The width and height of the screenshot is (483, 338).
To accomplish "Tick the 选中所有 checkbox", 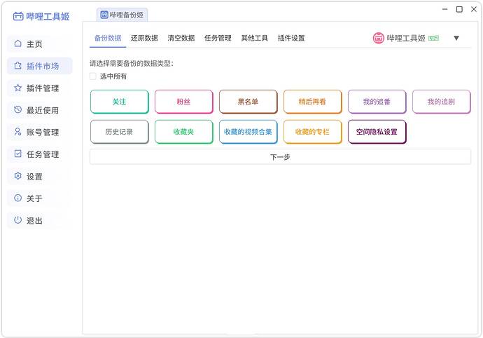I will [x=92, y=76].
